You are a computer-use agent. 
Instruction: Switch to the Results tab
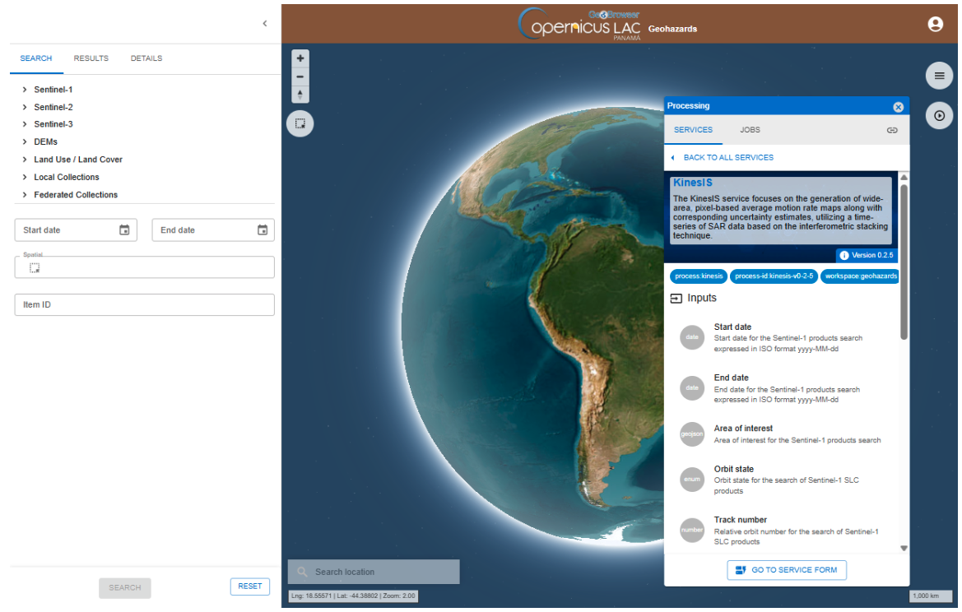click(x=91, y=58)
